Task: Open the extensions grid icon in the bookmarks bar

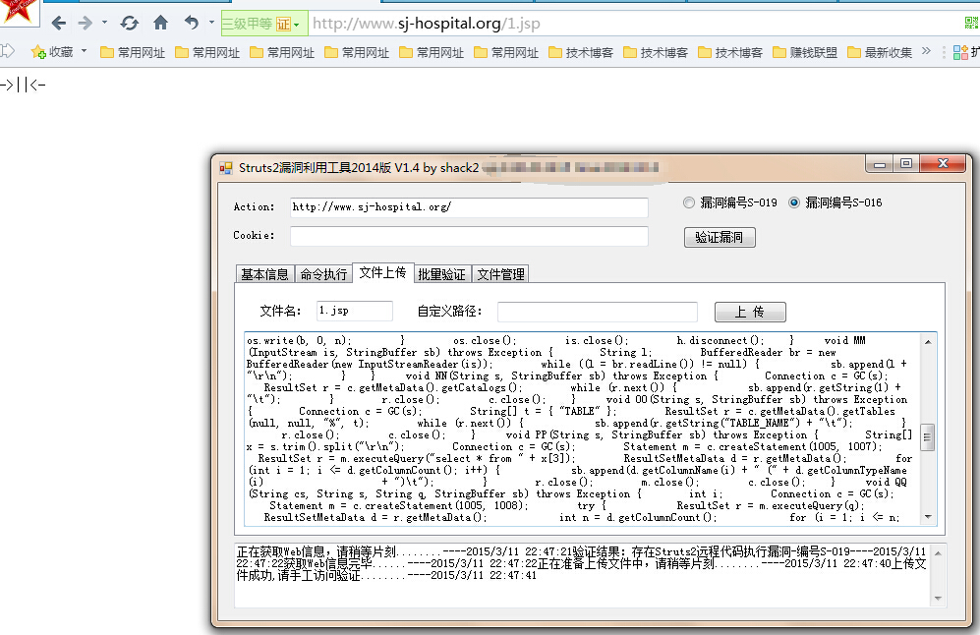Action: (960, 52)
